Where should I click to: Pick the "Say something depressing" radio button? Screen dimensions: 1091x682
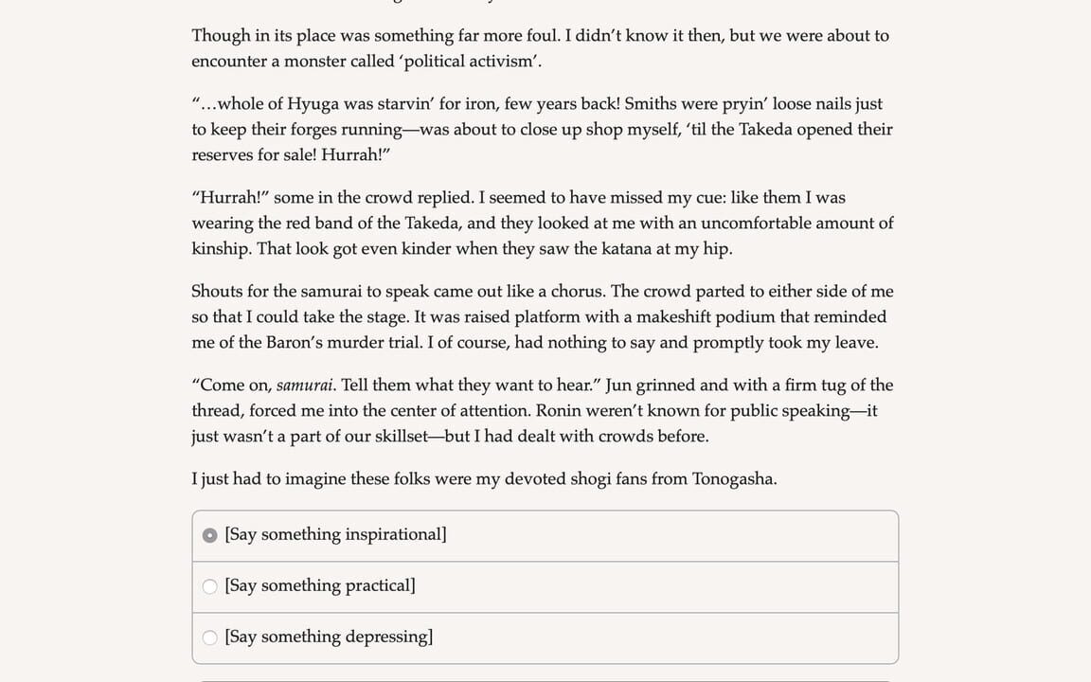pos(209,637)
